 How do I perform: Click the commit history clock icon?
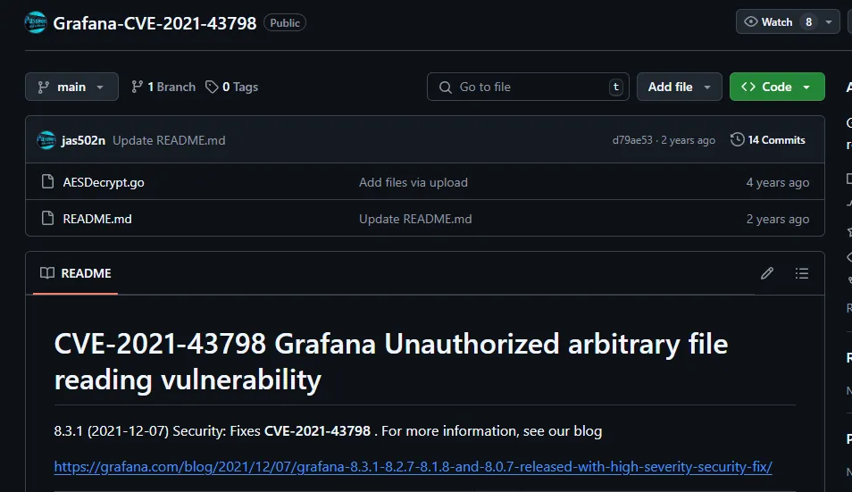tap(737, 139)
